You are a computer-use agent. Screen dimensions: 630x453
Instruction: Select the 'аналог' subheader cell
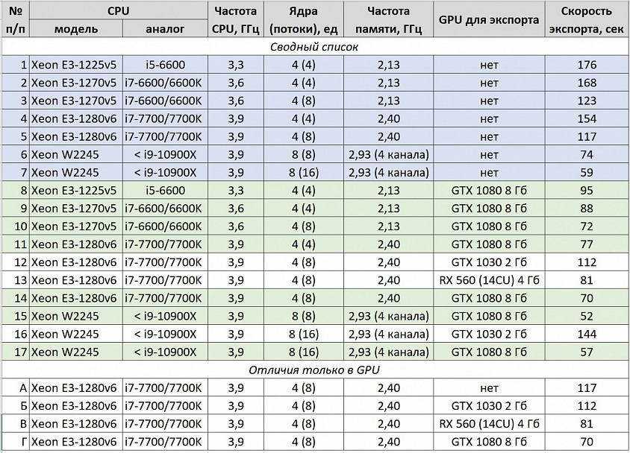click(165, 29)
